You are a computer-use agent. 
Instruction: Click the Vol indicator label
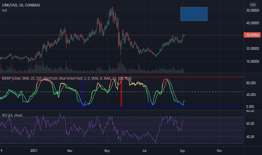(4, 10)
